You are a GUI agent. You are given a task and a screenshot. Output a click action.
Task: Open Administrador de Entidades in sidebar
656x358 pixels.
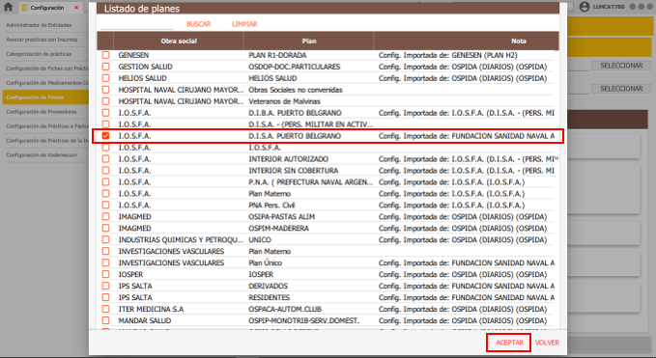point(39,25)
